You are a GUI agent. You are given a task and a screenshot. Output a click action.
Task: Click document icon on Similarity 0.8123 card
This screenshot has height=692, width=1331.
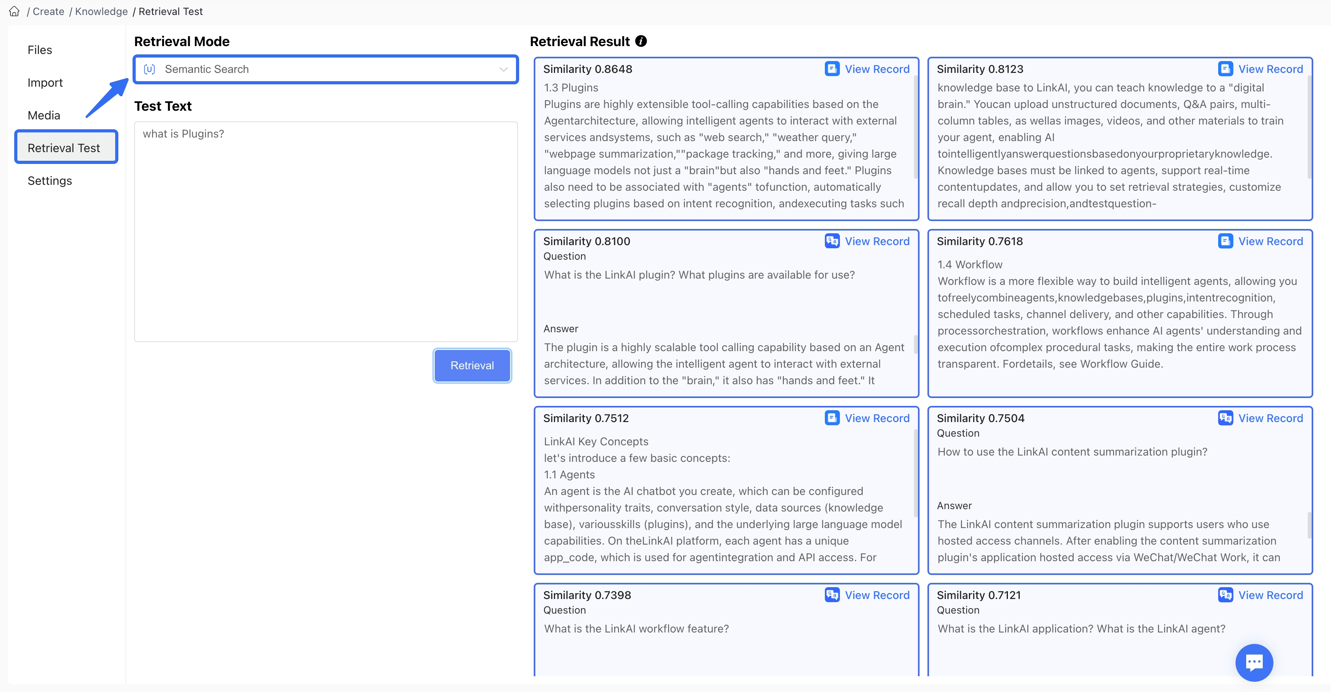point(1226,69)
